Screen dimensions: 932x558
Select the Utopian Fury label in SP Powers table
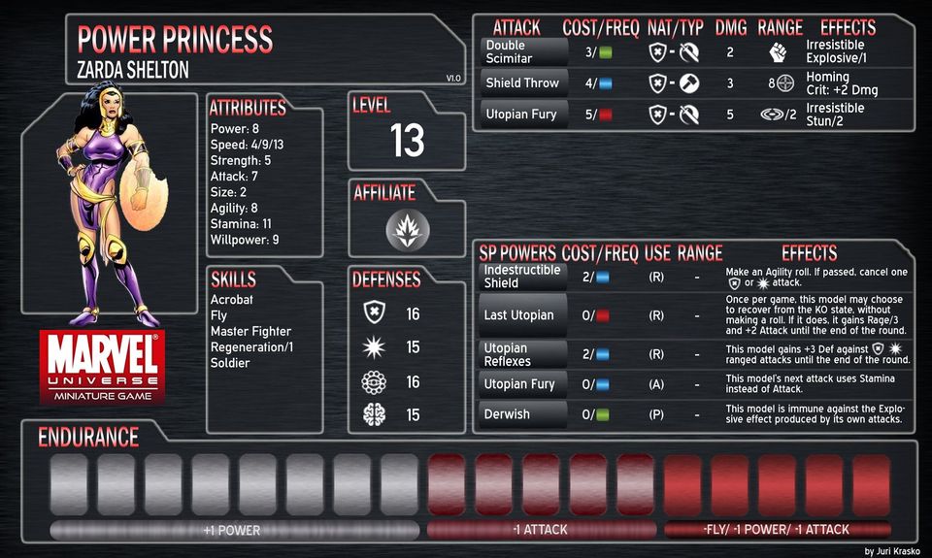(x=522, y=384)
